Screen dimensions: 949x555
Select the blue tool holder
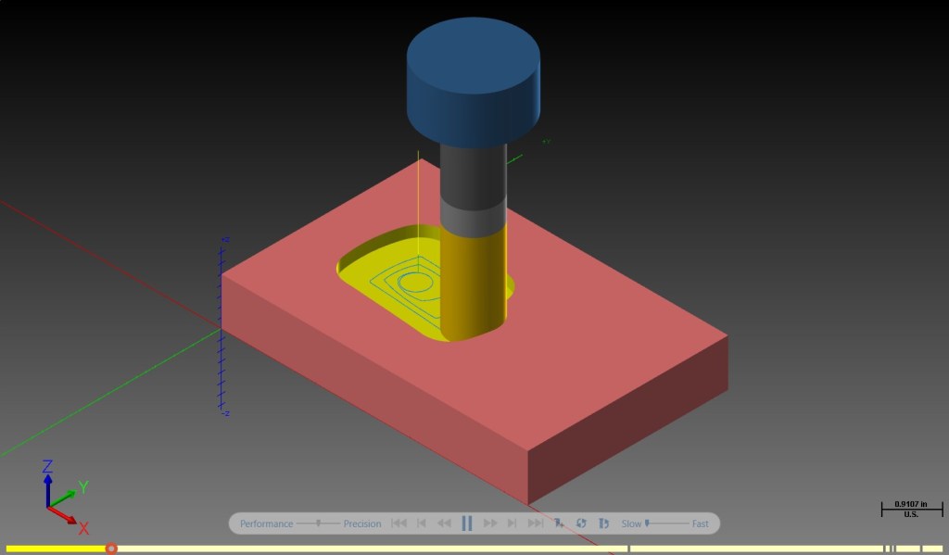pos(474,82)
